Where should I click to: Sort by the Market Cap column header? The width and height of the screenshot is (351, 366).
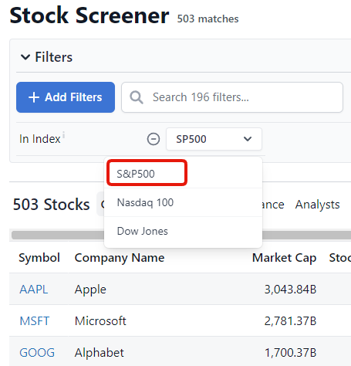pos(284,258)
